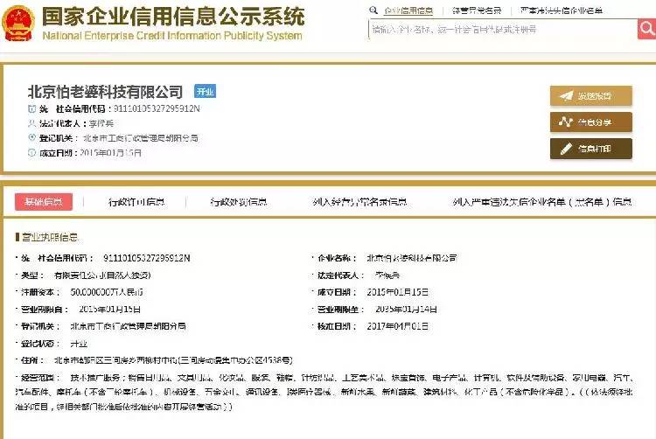Switch to the 行政许可信息 tab
Image resolution: width=656 pixels, height=439 pixels.
pos(136,202)
